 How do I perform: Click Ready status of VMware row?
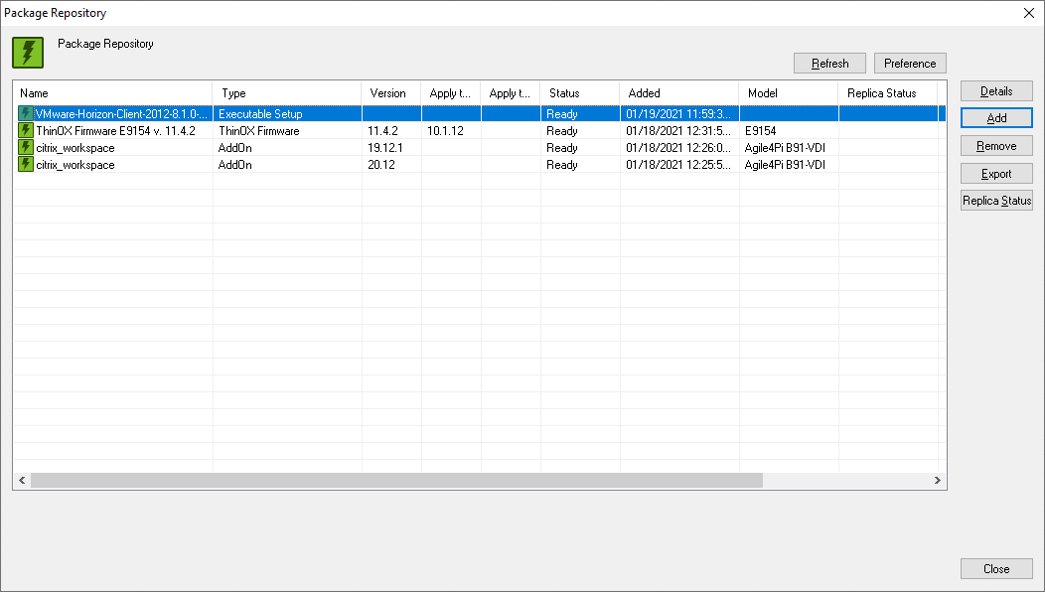coord(562,114)
